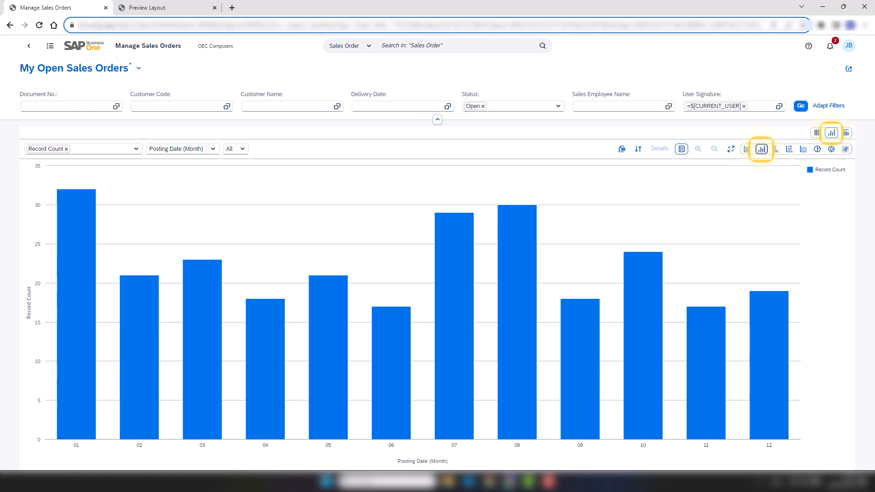Click the Details button
This screenshot has width=875, height=492.
(x=659, y=149)
